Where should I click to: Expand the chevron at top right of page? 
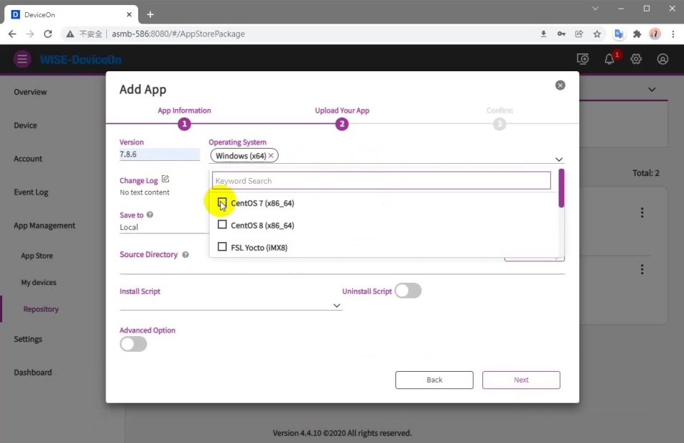click(x=652, y=90)
